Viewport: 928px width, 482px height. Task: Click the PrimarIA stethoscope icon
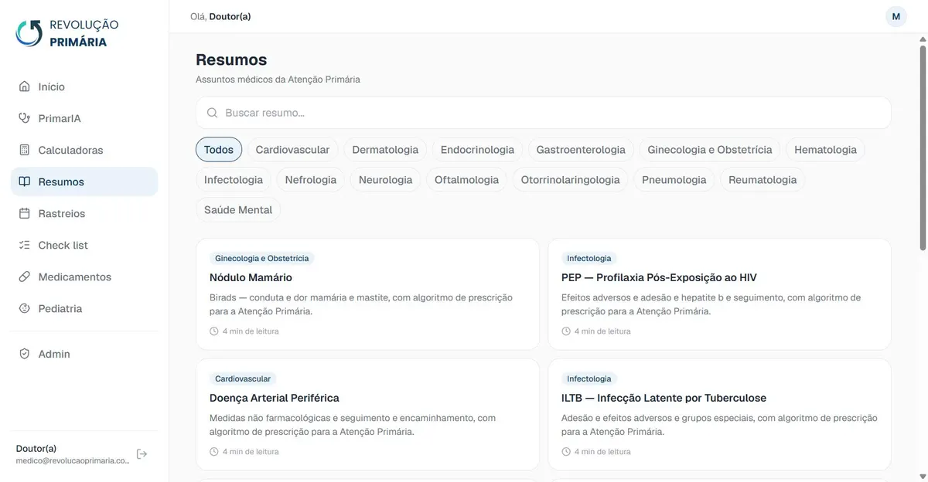tap(24, 118)
